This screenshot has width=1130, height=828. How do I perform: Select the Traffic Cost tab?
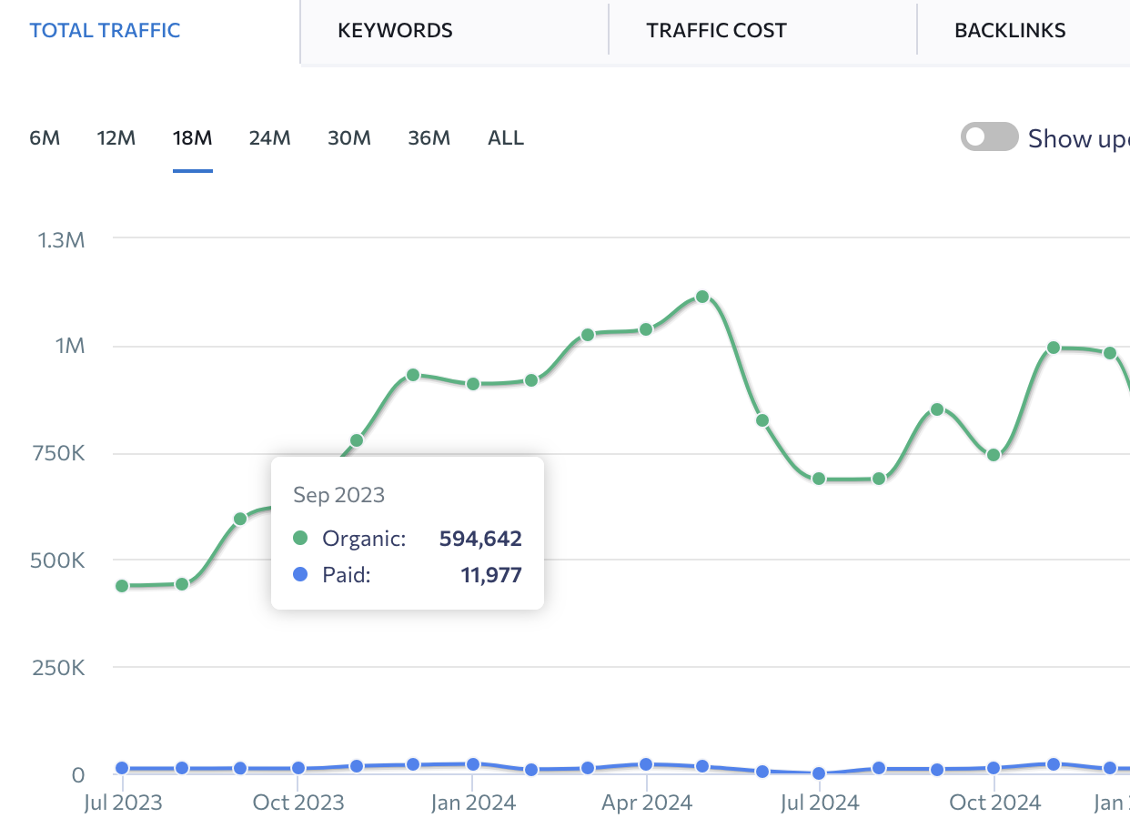(x=716, y=30)
